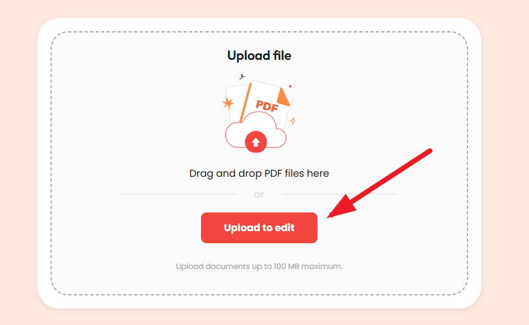Click the small red dot above the PDF
The width and height of the screenshot is (529, 325).
[x=290, y=86]
